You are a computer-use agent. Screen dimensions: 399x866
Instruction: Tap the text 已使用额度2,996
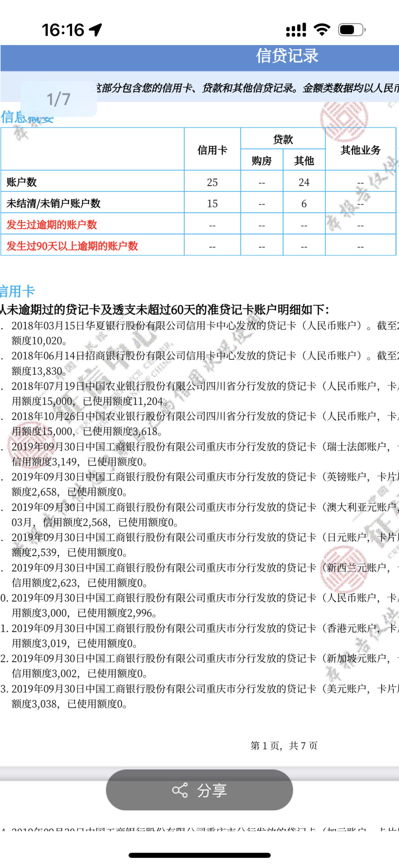click(x=117, y=613)
